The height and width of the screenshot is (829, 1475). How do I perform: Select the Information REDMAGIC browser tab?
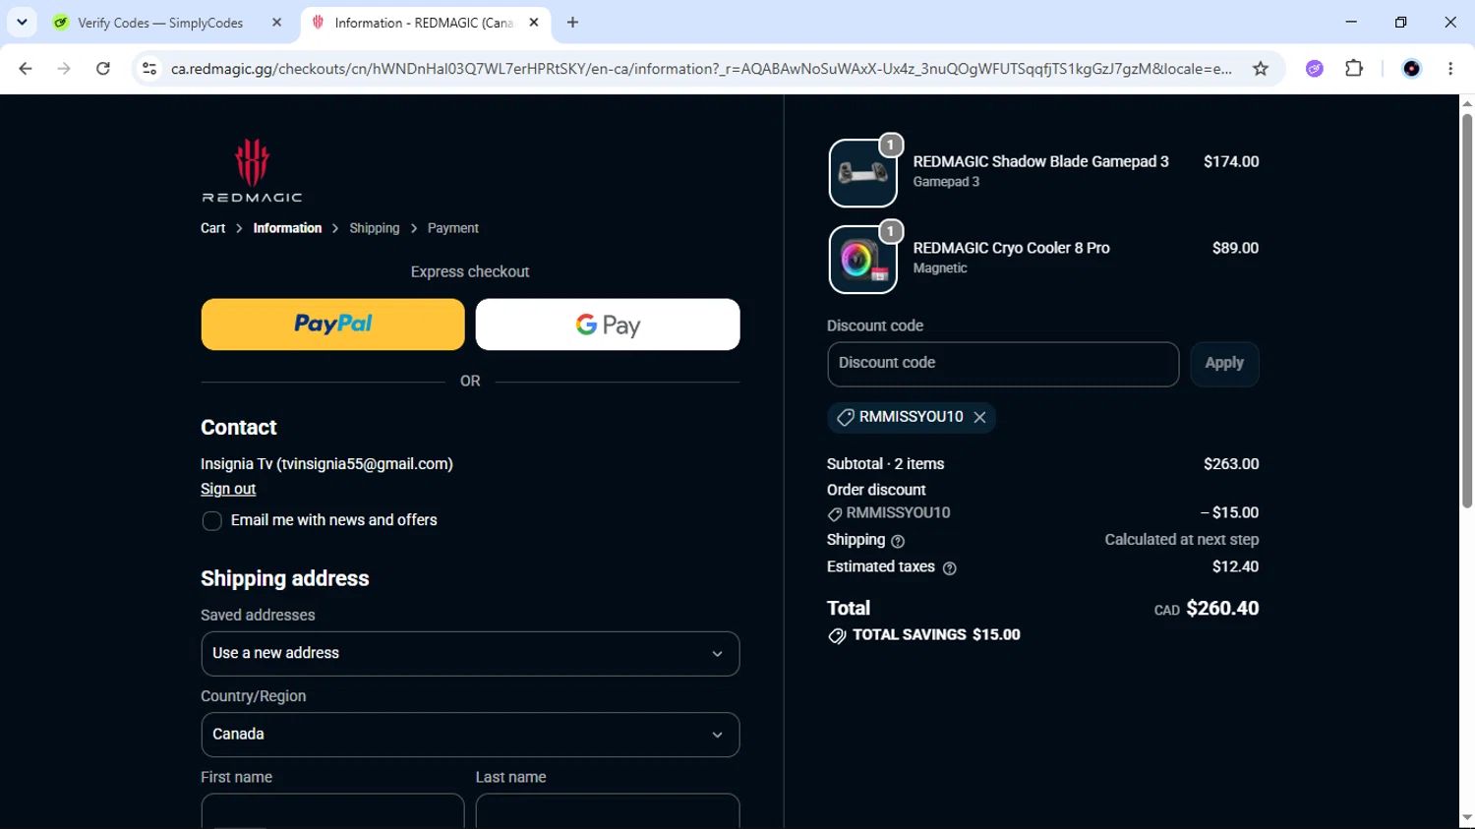pyautogui.click(x=425, y=23)
